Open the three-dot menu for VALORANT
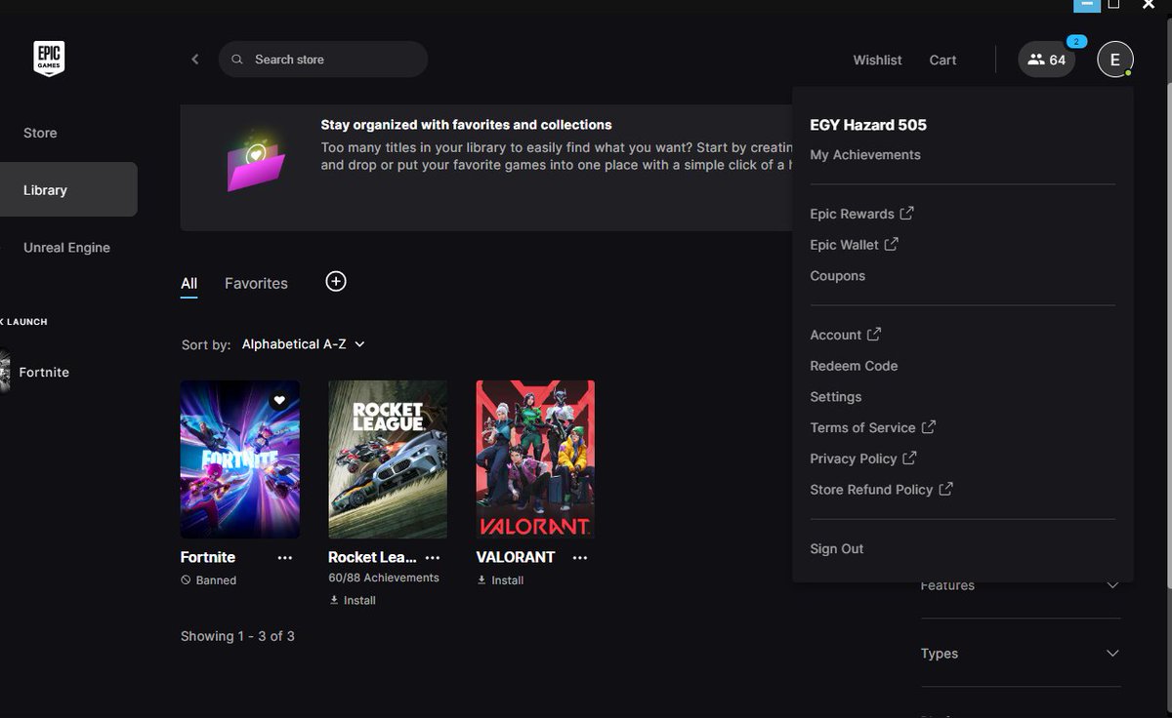 point(580,557)
